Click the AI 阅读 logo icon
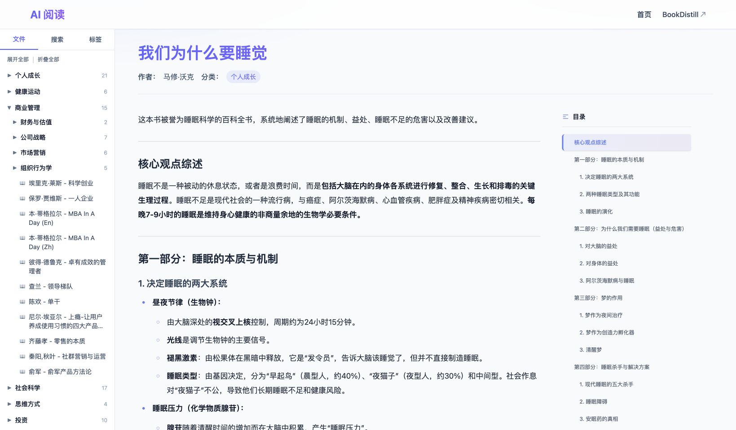Image resolution: width=736 pixels, height=430 pixels. (47, 14)
